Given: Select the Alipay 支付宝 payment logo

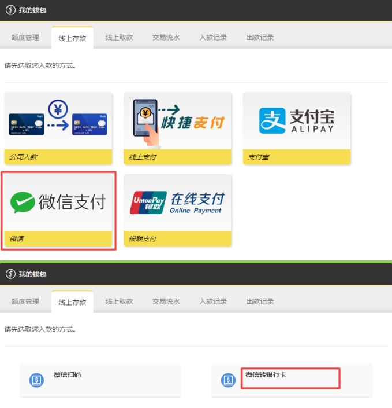Looking at the screenshot, I should [x=297, y=120].
